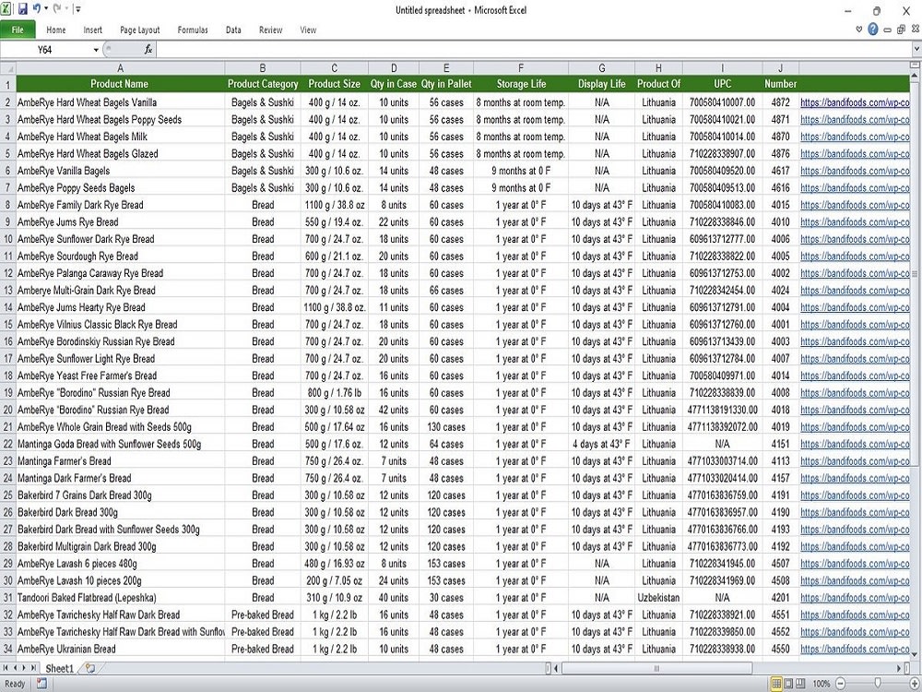
Task: Click the Excel application icon in title bar
Action: coord(6,9)
